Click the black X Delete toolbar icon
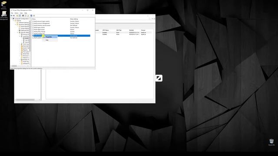Image resolution: width=278 pixels, height=156 pixels. 23,16
